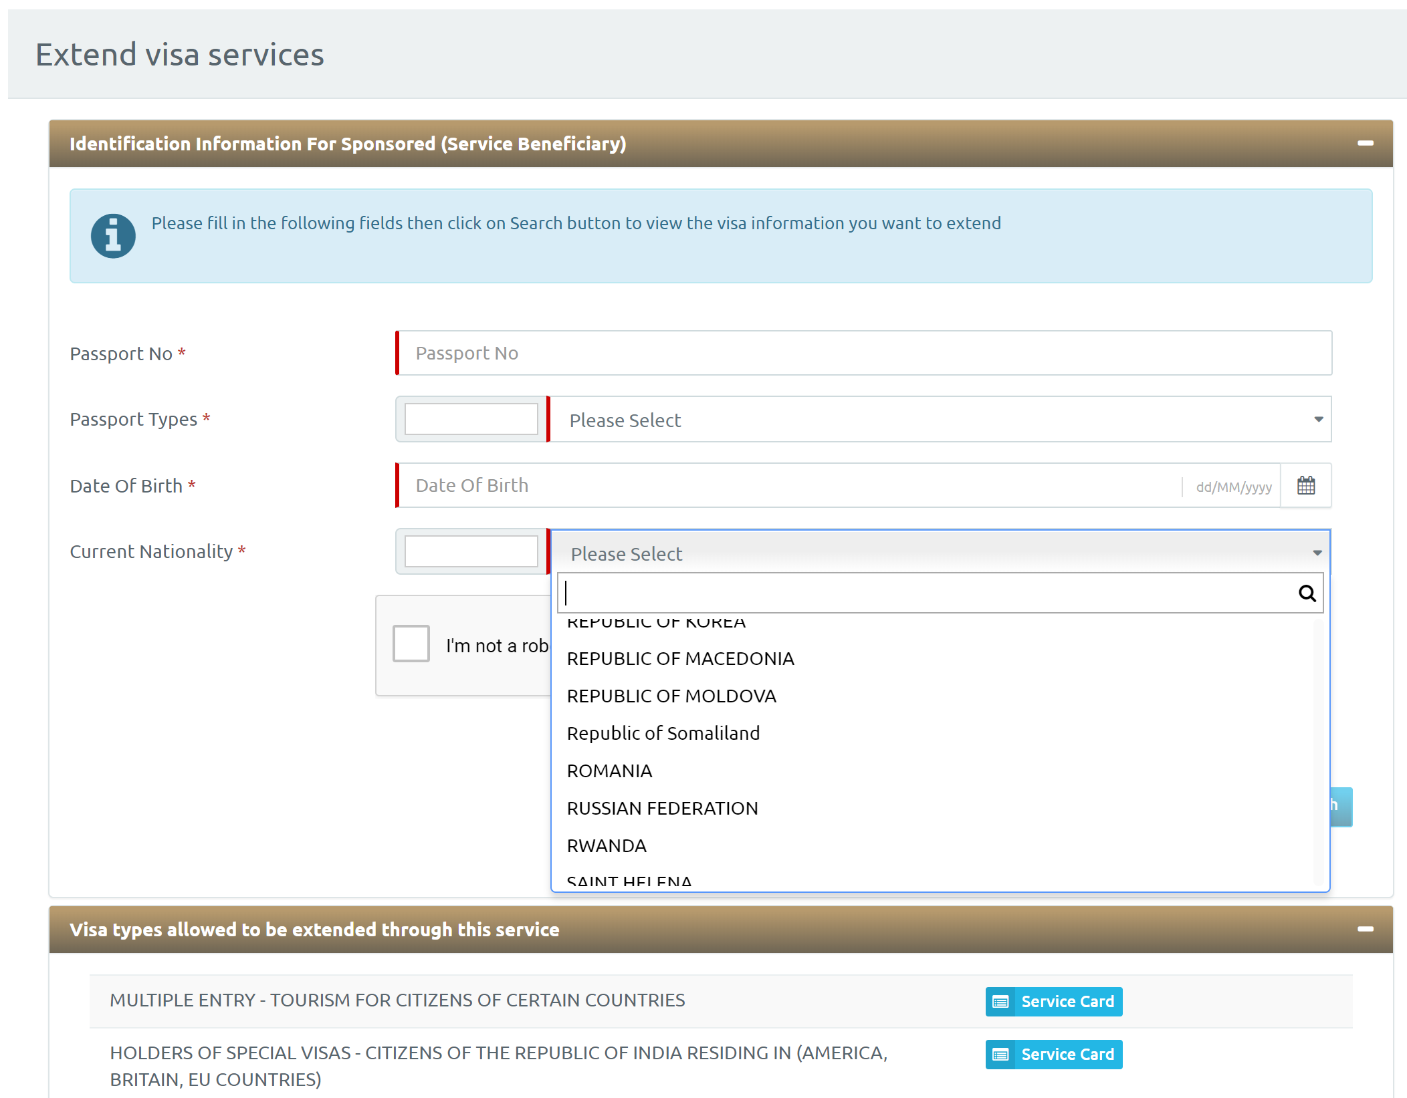Click the Date Of Birth text field
The width and height of the screenshot is (1407, 1098).
[x=789, y=486]
